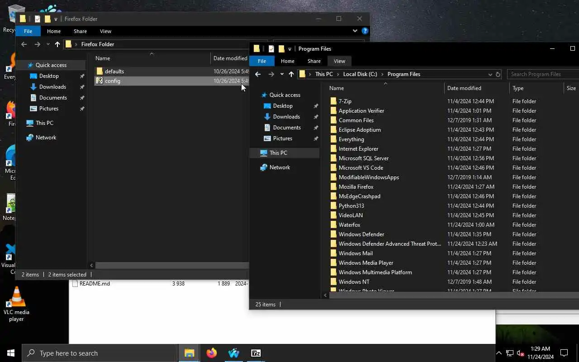Click the new folder icon in Firefox Folder title bar

[x=47, y=19]
